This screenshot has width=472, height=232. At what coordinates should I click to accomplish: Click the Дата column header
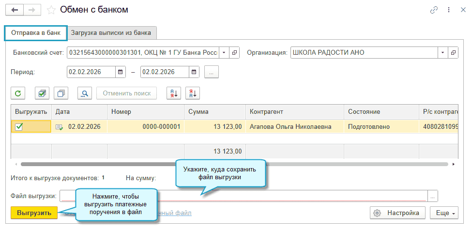pos(79,112)
